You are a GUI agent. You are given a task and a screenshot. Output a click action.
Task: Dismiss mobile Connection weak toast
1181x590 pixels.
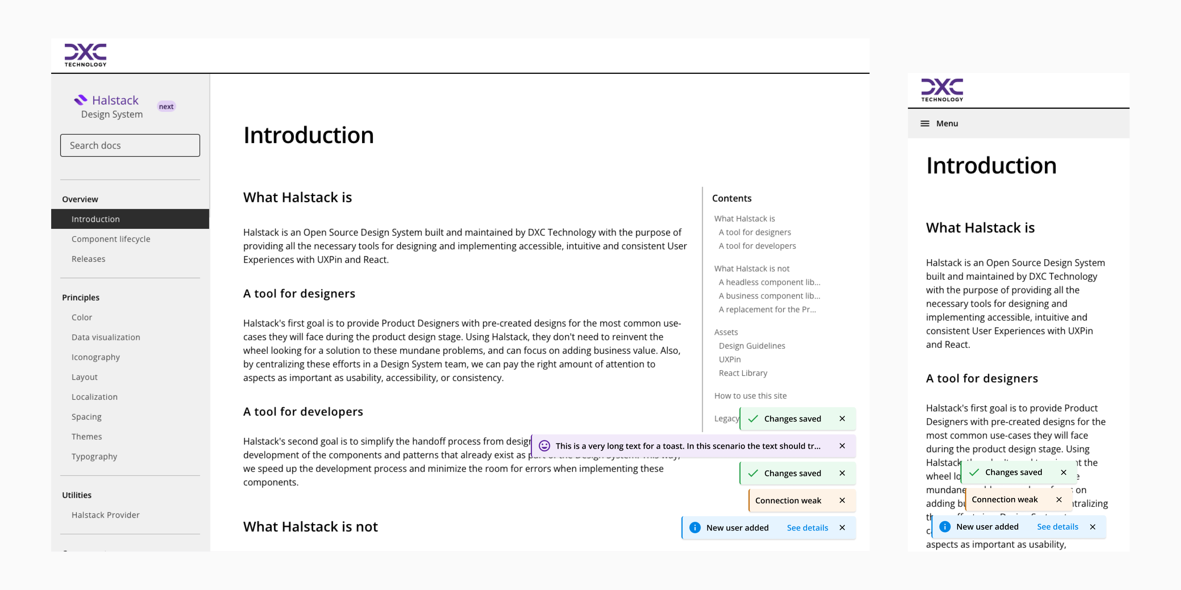[x=1058, y=499]
